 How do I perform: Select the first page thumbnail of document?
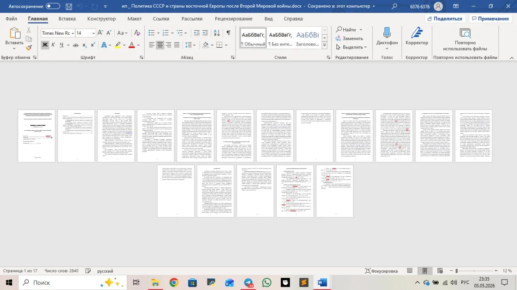pyautogui.click(x=37, y=136)
